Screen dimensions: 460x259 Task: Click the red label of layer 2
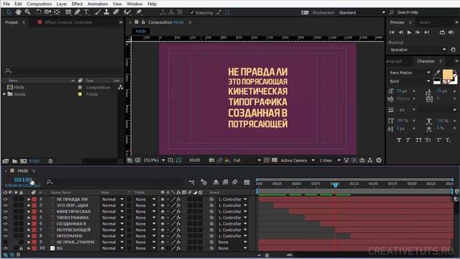34,199
